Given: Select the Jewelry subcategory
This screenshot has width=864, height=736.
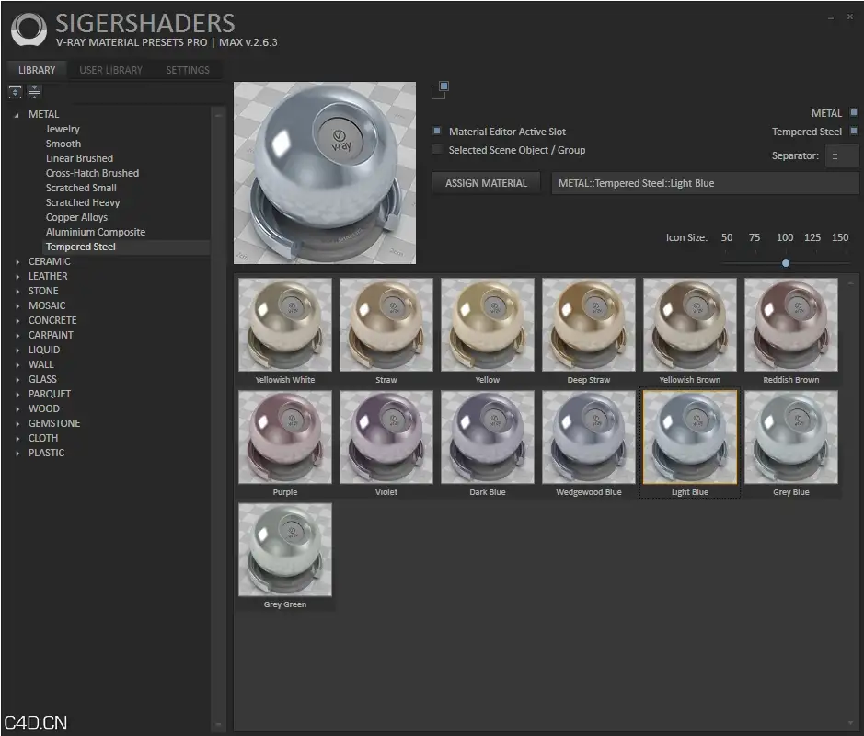Looking at the screenshot, I should pos(63,129).
